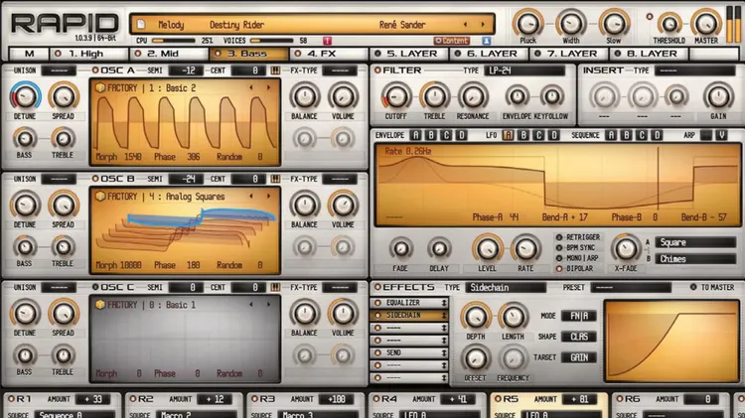Open the Effects type Sidechain dropdown
Image resolution: width=745 pixels, height=418 pixels.
pos(507,287)
